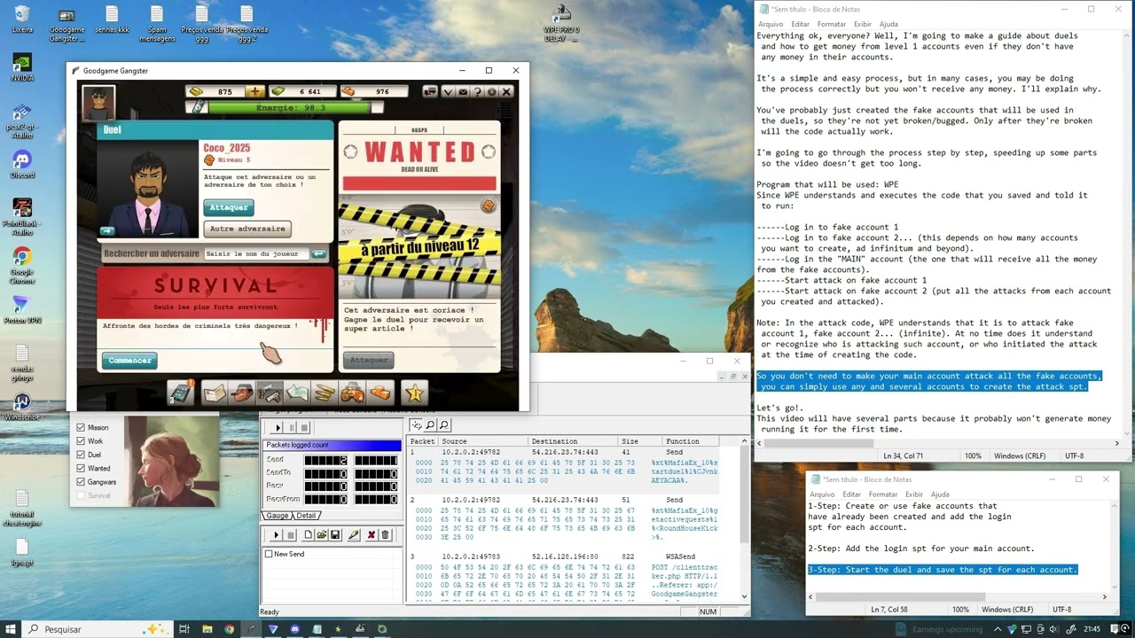Click the Attaquer button on Wanted poster
The image size is (1135, 638).
(x=368, y=360)
